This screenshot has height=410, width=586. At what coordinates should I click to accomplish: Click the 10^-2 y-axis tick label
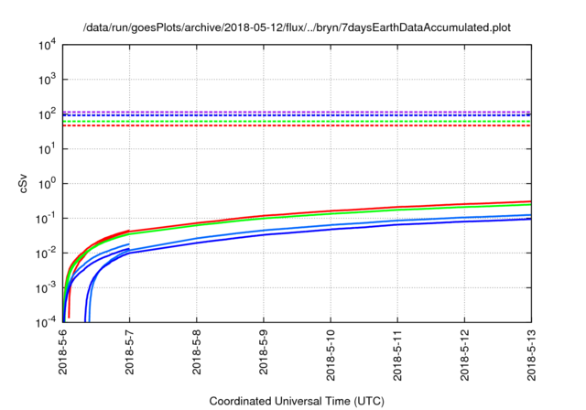click(46, 254)
